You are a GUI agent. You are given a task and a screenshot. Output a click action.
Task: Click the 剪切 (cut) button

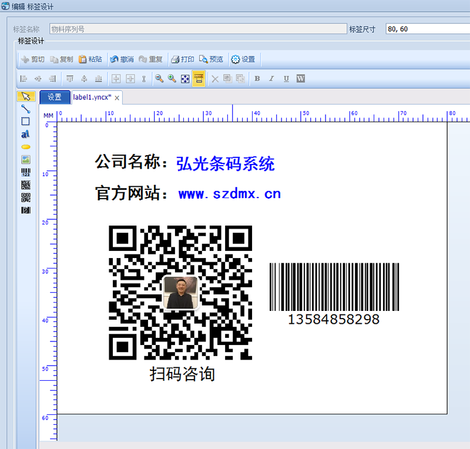(33, 59)
